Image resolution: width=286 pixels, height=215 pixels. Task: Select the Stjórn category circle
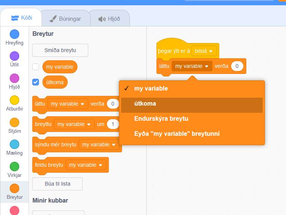(14, 122)
